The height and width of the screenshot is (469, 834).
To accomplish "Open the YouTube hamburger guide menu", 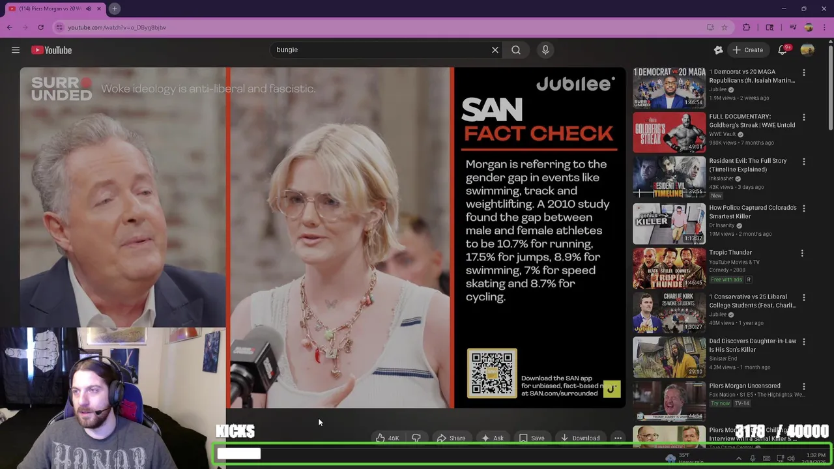I will pos(16,50).
